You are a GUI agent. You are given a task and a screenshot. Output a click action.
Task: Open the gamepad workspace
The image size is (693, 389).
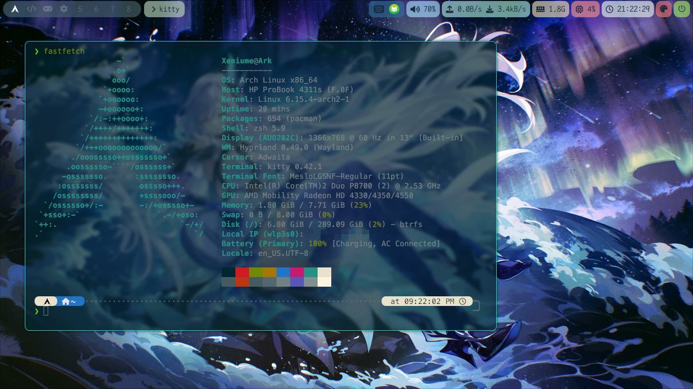pyautogui.click(x=47, y=9)
